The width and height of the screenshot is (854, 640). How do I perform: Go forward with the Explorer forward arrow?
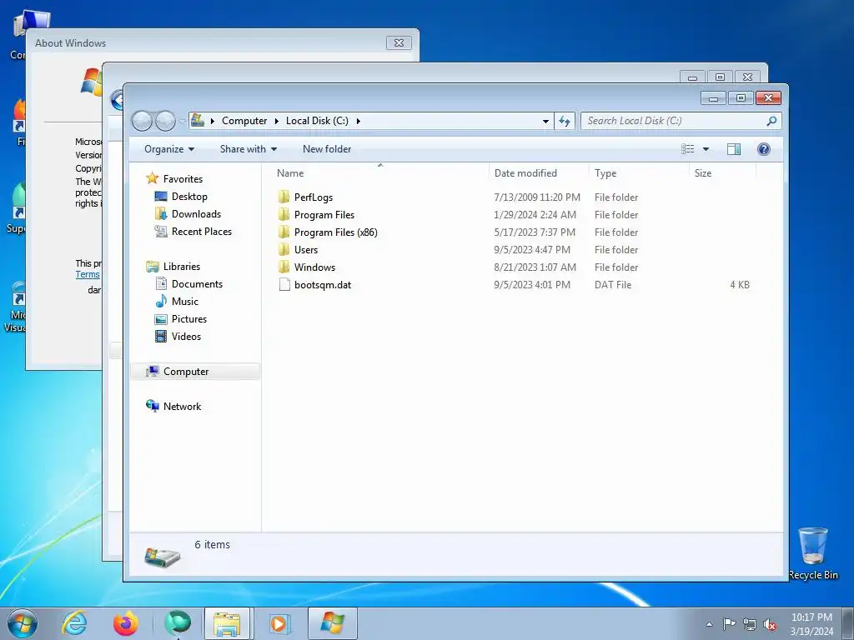[x=165, y=121]
